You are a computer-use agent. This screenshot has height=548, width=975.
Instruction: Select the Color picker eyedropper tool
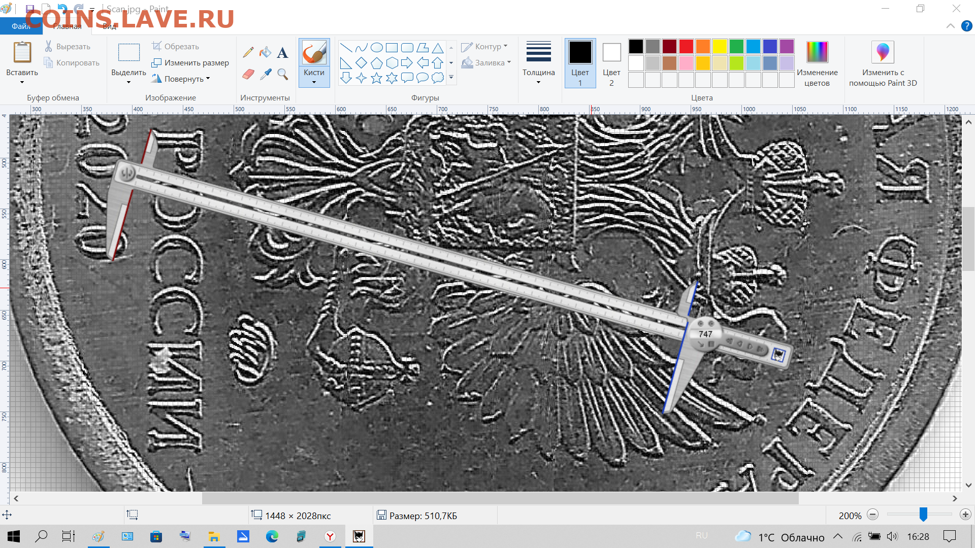(x=265, y=74)
